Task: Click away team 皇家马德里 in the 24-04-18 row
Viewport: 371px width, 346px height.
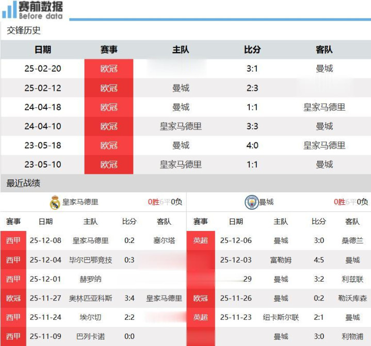Action: coord(325,107)
